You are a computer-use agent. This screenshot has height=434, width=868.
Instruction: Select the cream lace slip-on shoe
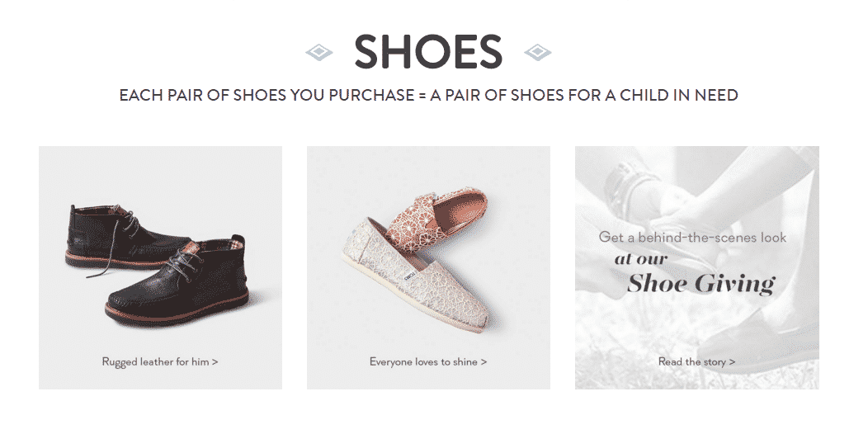[x=415, y=276]
